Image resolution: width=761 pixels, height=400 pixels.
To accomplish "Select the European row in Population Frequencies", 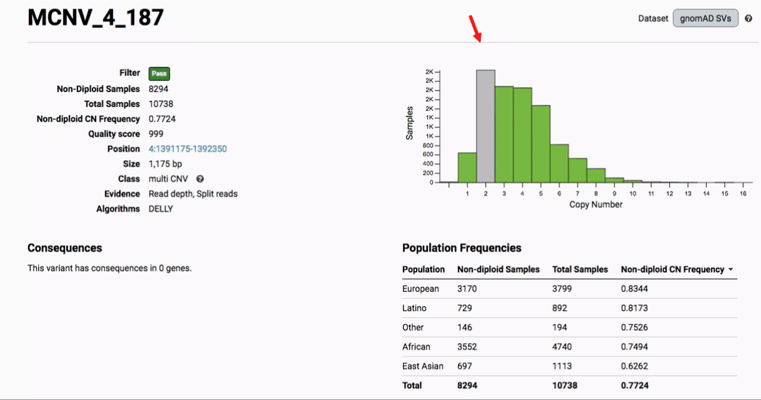I will click(x=569, y=288).
